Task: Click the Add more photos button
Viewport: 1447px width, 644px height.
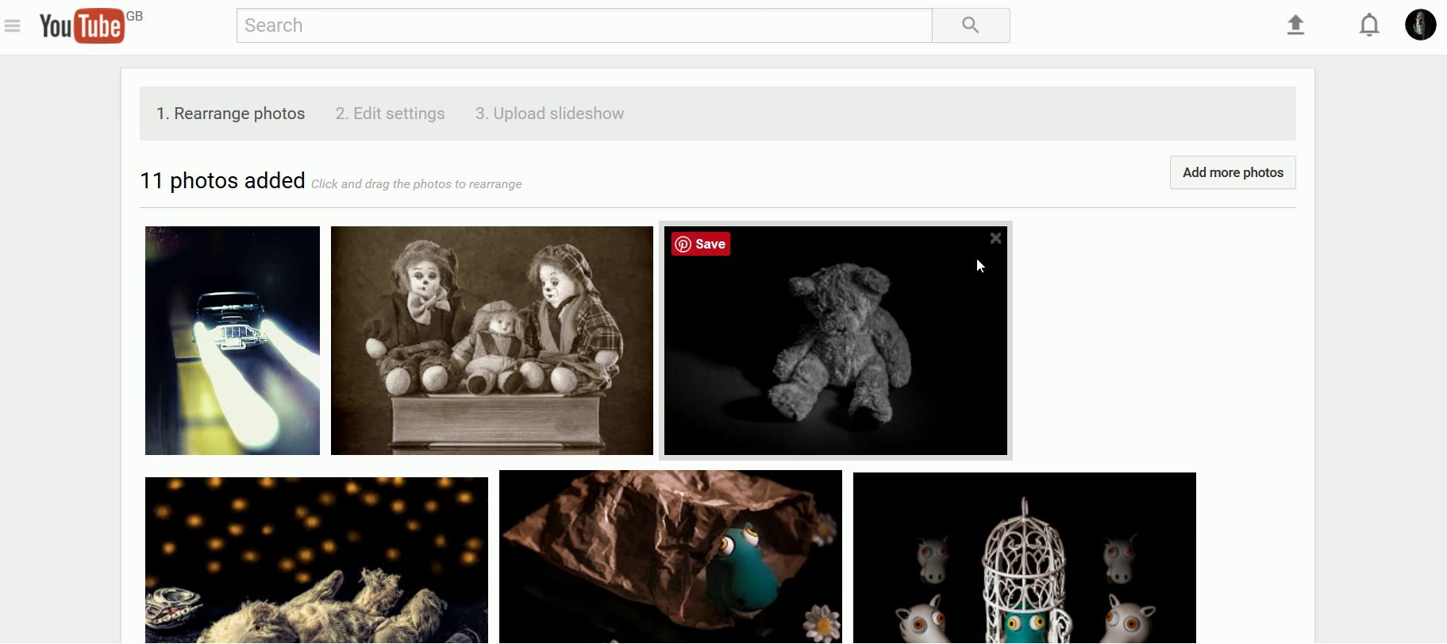Action: pyautogui.click(x=1233, y=172)
